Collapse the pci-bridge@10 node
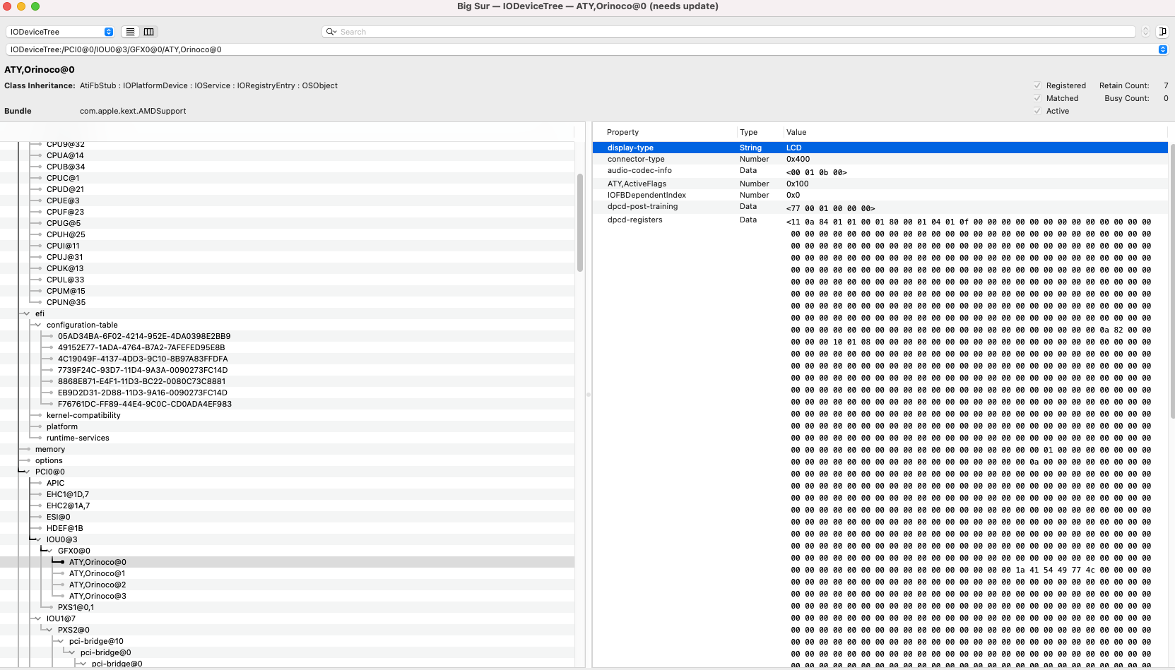The height and width of the screenshot is (670, 1175). coord(61,641)
